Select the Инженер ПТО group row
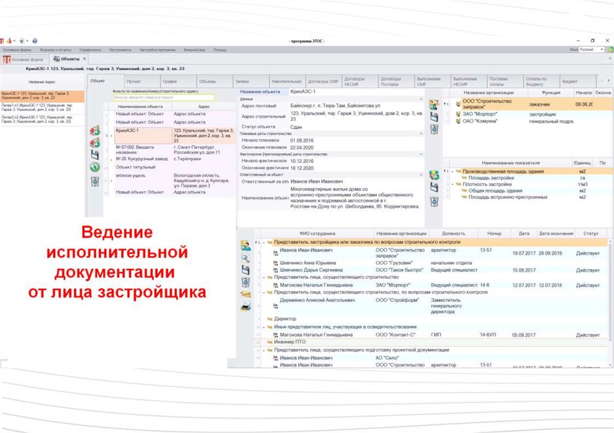614x433 pixels. click(432, 342)
